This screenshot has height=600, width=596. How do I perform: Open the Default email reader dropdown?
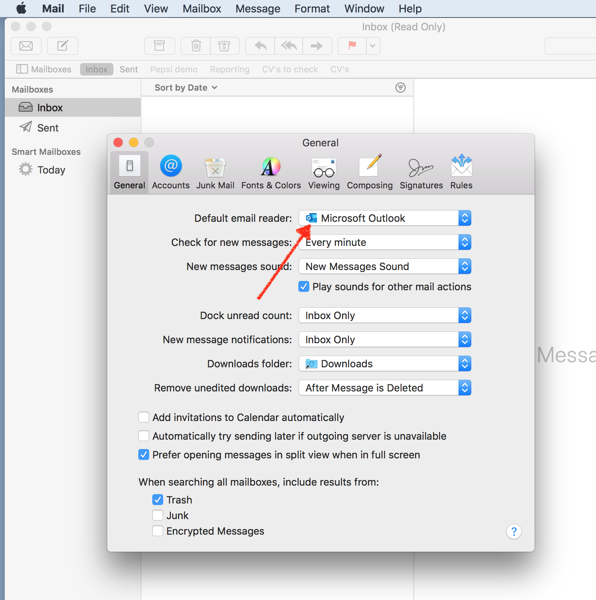385,218
